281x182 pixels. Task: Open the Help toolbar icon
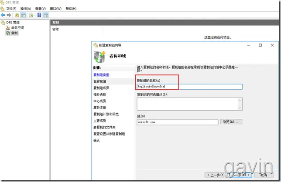[x=39, y=15]
